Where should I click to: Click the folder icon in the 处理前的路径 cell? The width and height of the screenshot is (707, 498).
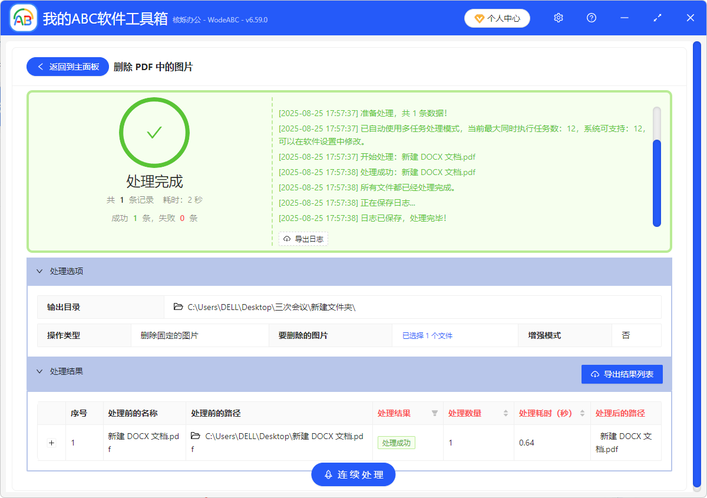pyautogui.click(x=195, y=436)
